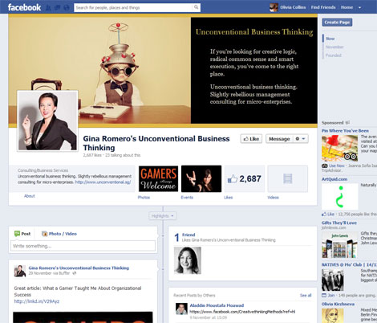Click Use Now on TripAdvisor ad

coord(337,166)
